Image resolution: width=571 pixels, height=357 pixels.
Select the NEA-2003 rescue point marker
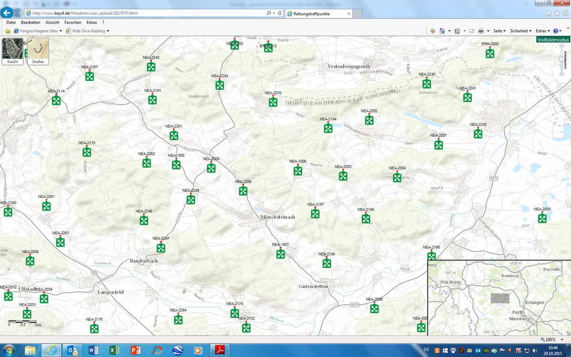(x=343, y=176)
